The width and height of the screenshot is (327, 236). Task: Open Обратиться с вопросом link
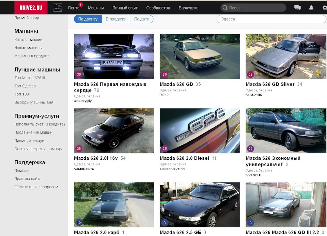click(36, 187)
